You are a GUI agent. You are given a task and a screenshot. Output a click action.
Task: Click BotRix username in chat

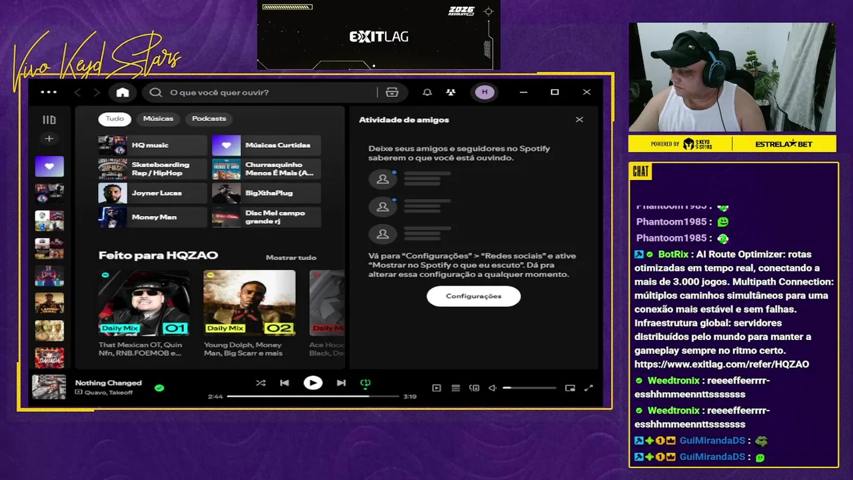click(x=673, y=254)
